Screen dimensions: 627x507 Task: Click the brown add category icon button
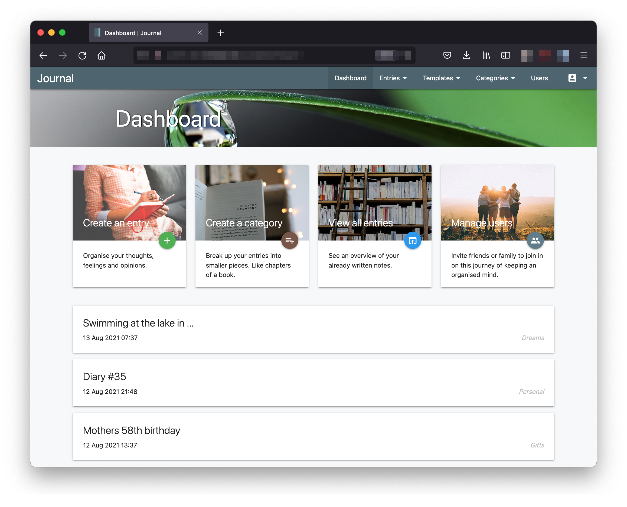pyautogui.click(x=290, y=240)
